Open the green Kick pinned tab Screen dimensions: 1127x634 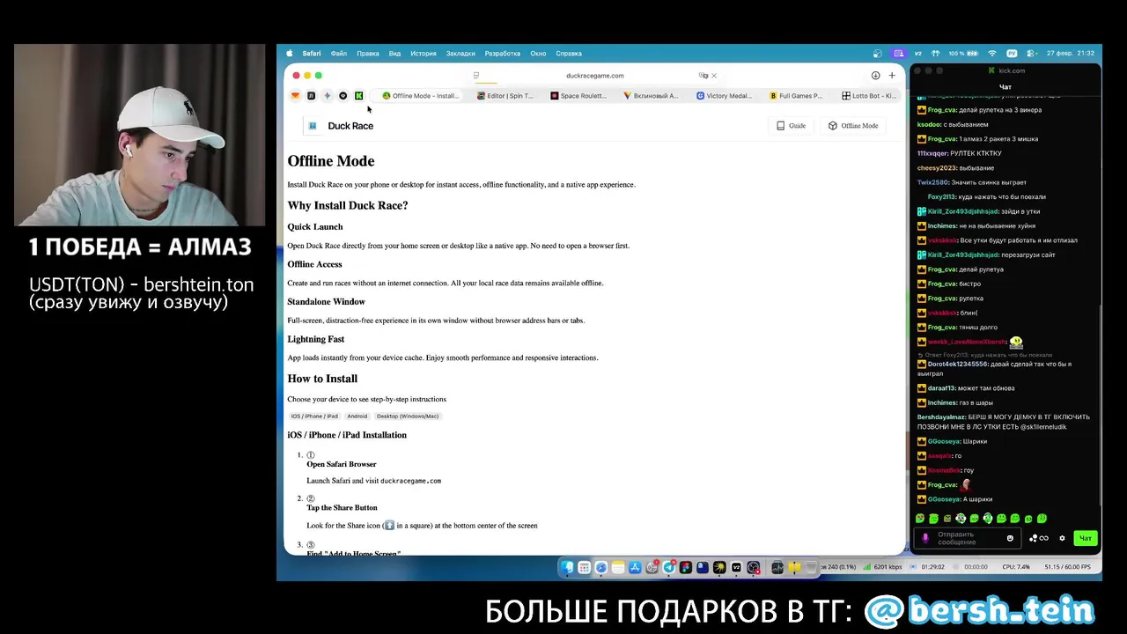click(358, 95)
